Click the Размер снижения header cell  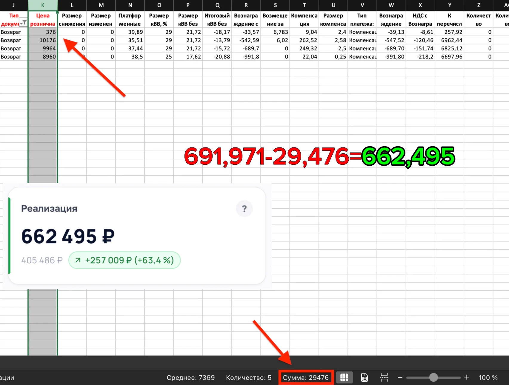[72, 20]
